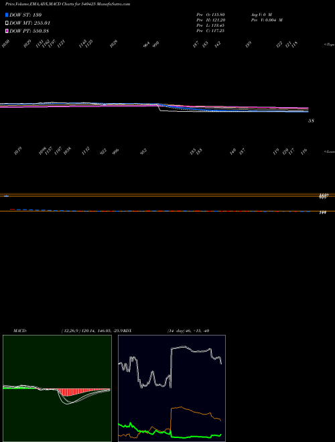The image size is (335, 442).
Task: Click the 'MACD:' heading label
Action: (20, 331)
